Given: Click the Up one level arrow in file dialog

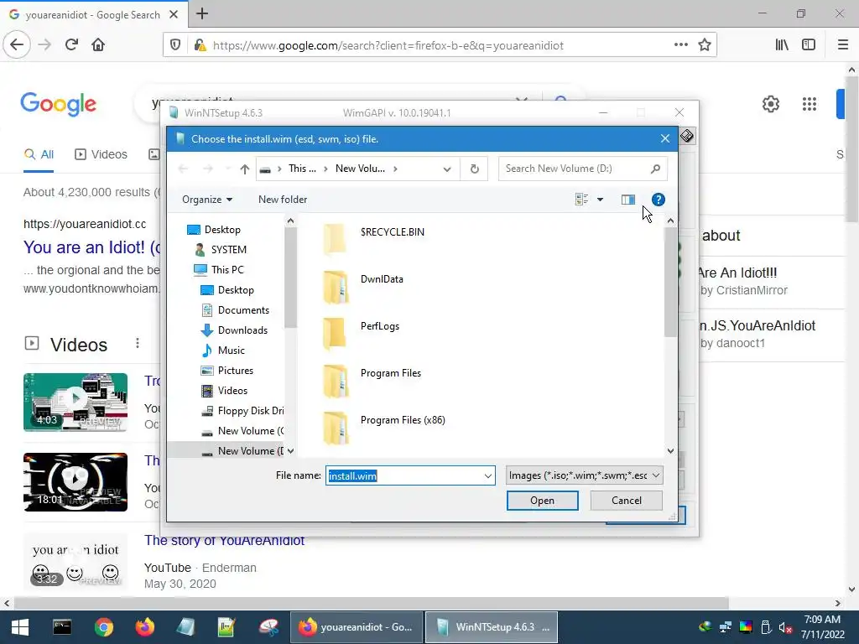Looking at the screenshot, I should [x=244, y=169].
